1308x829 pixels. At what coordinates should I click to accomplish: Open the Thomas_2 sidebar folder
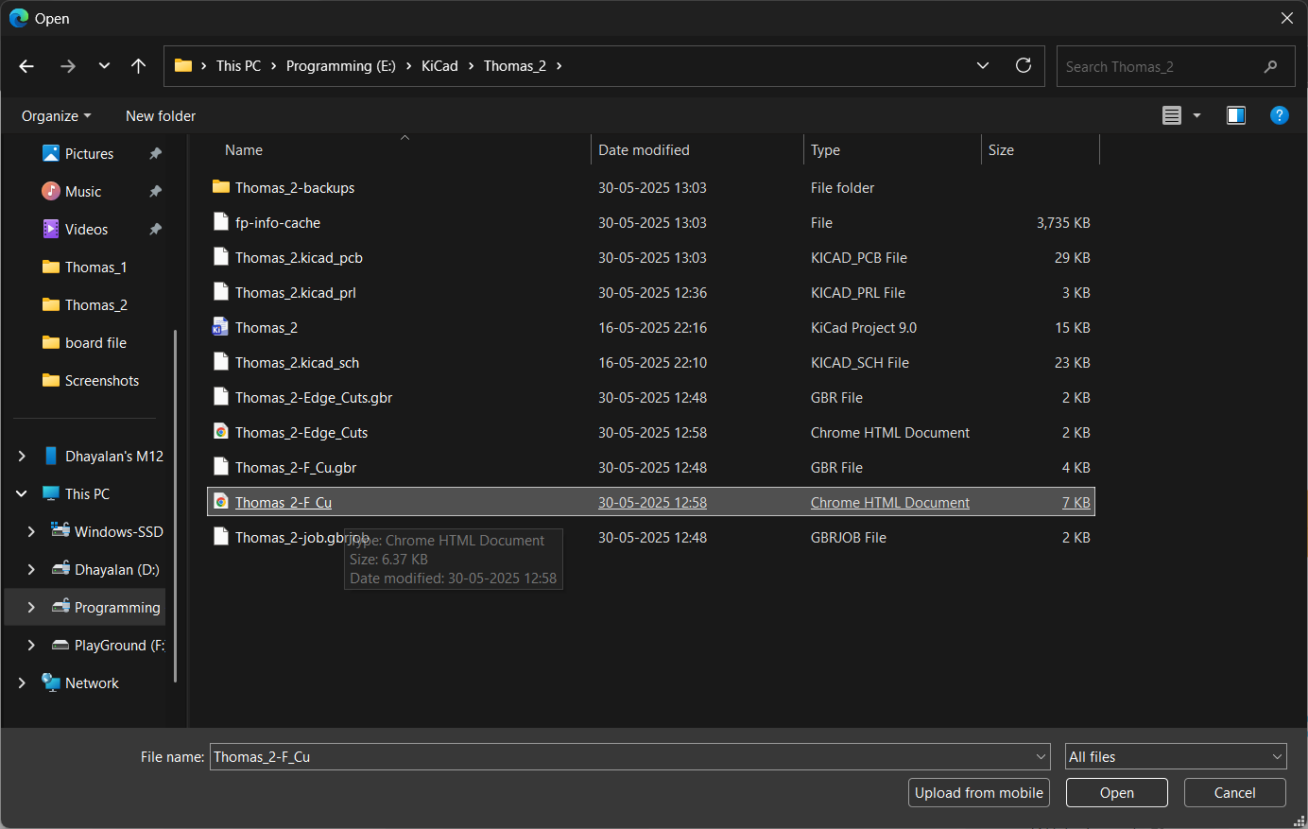[95, 304]
